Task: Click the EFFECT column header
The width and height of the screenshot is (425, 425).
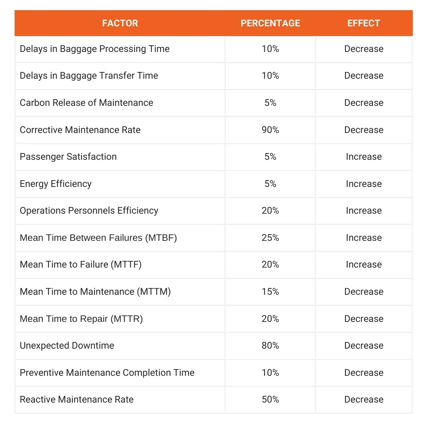Action: click(x=364, y=23)
